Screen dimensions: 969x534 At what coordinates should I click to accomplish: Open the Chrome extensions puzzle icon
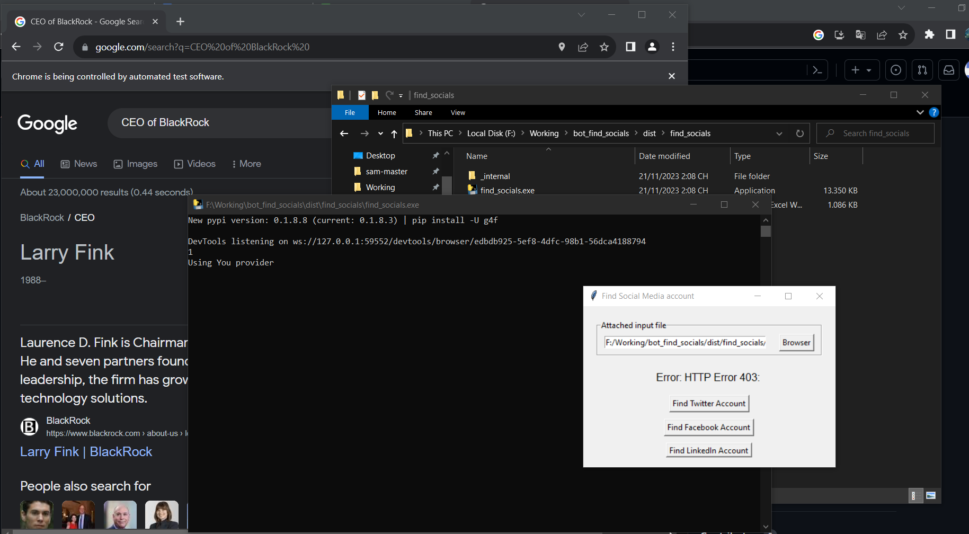pyautogui.click(x=929, y=35)
